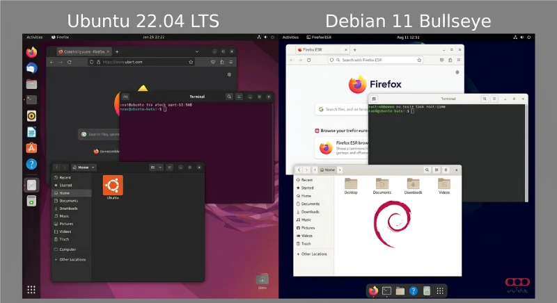Open system status menu on Ubuntu top bar
This screenshot has height=303, width=557.
[266, 38]
